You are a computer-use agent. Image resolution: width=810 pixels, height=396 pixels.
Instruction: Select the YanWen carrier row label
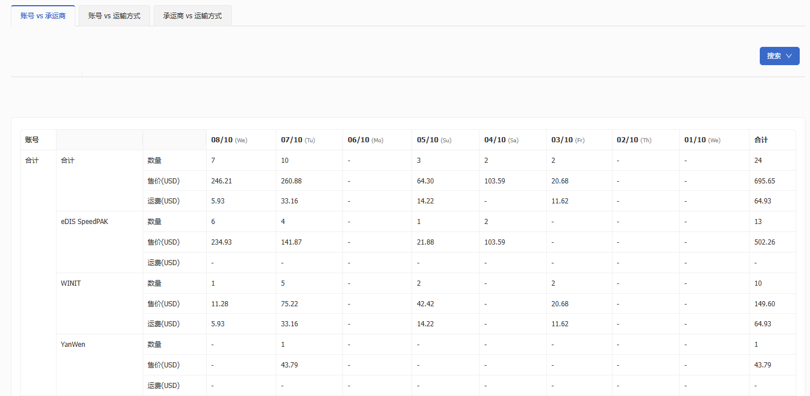click(x=73, y=345)
